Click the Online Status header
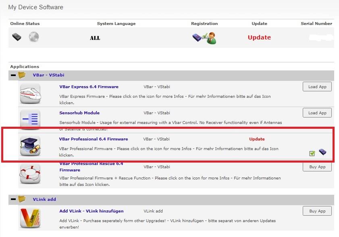Viewport: 339px width, 237px height. point(25,23)
